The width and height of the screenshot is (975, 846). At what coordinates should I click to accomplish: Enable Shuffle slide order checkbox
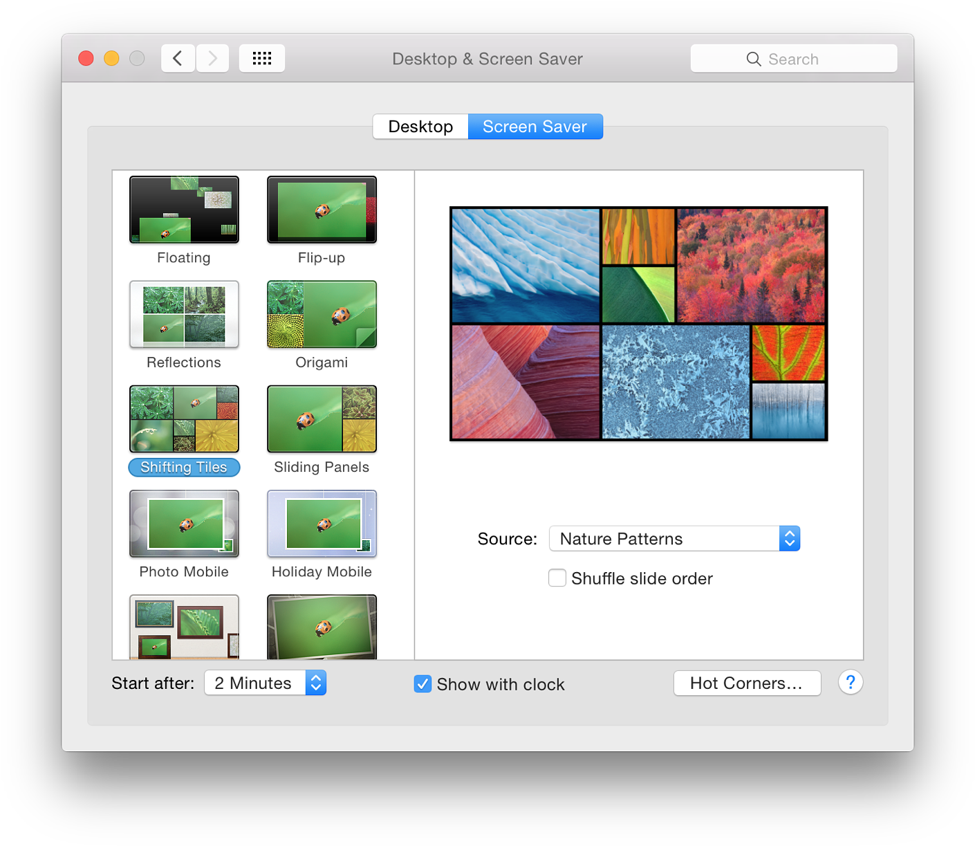coord(557,578)
